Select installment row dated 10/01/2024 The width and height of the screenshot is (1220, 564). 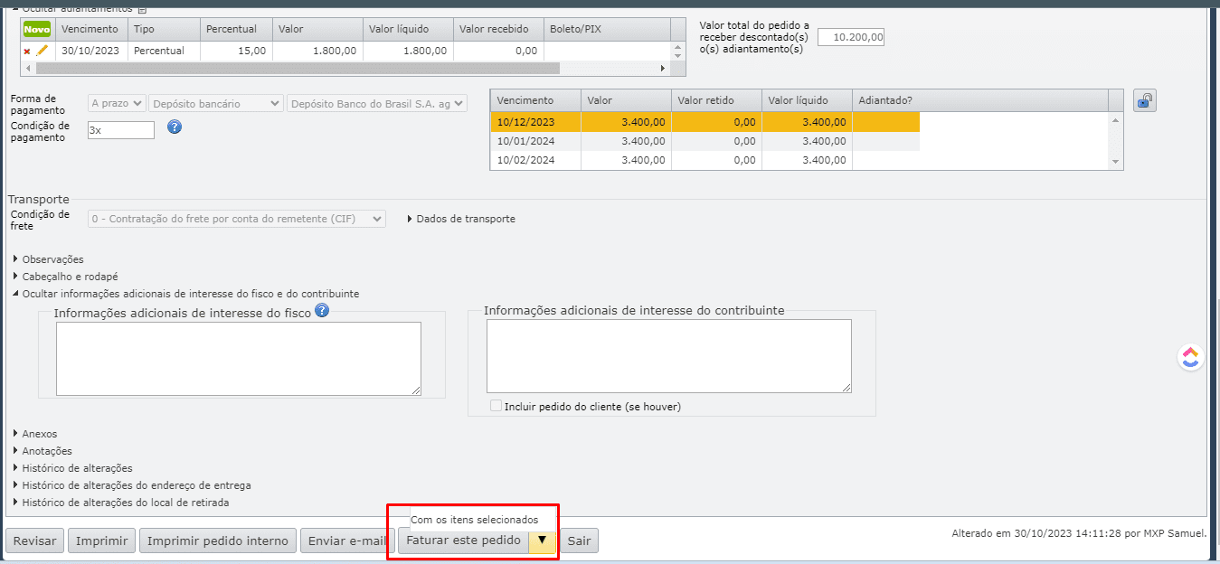(705, 141)
